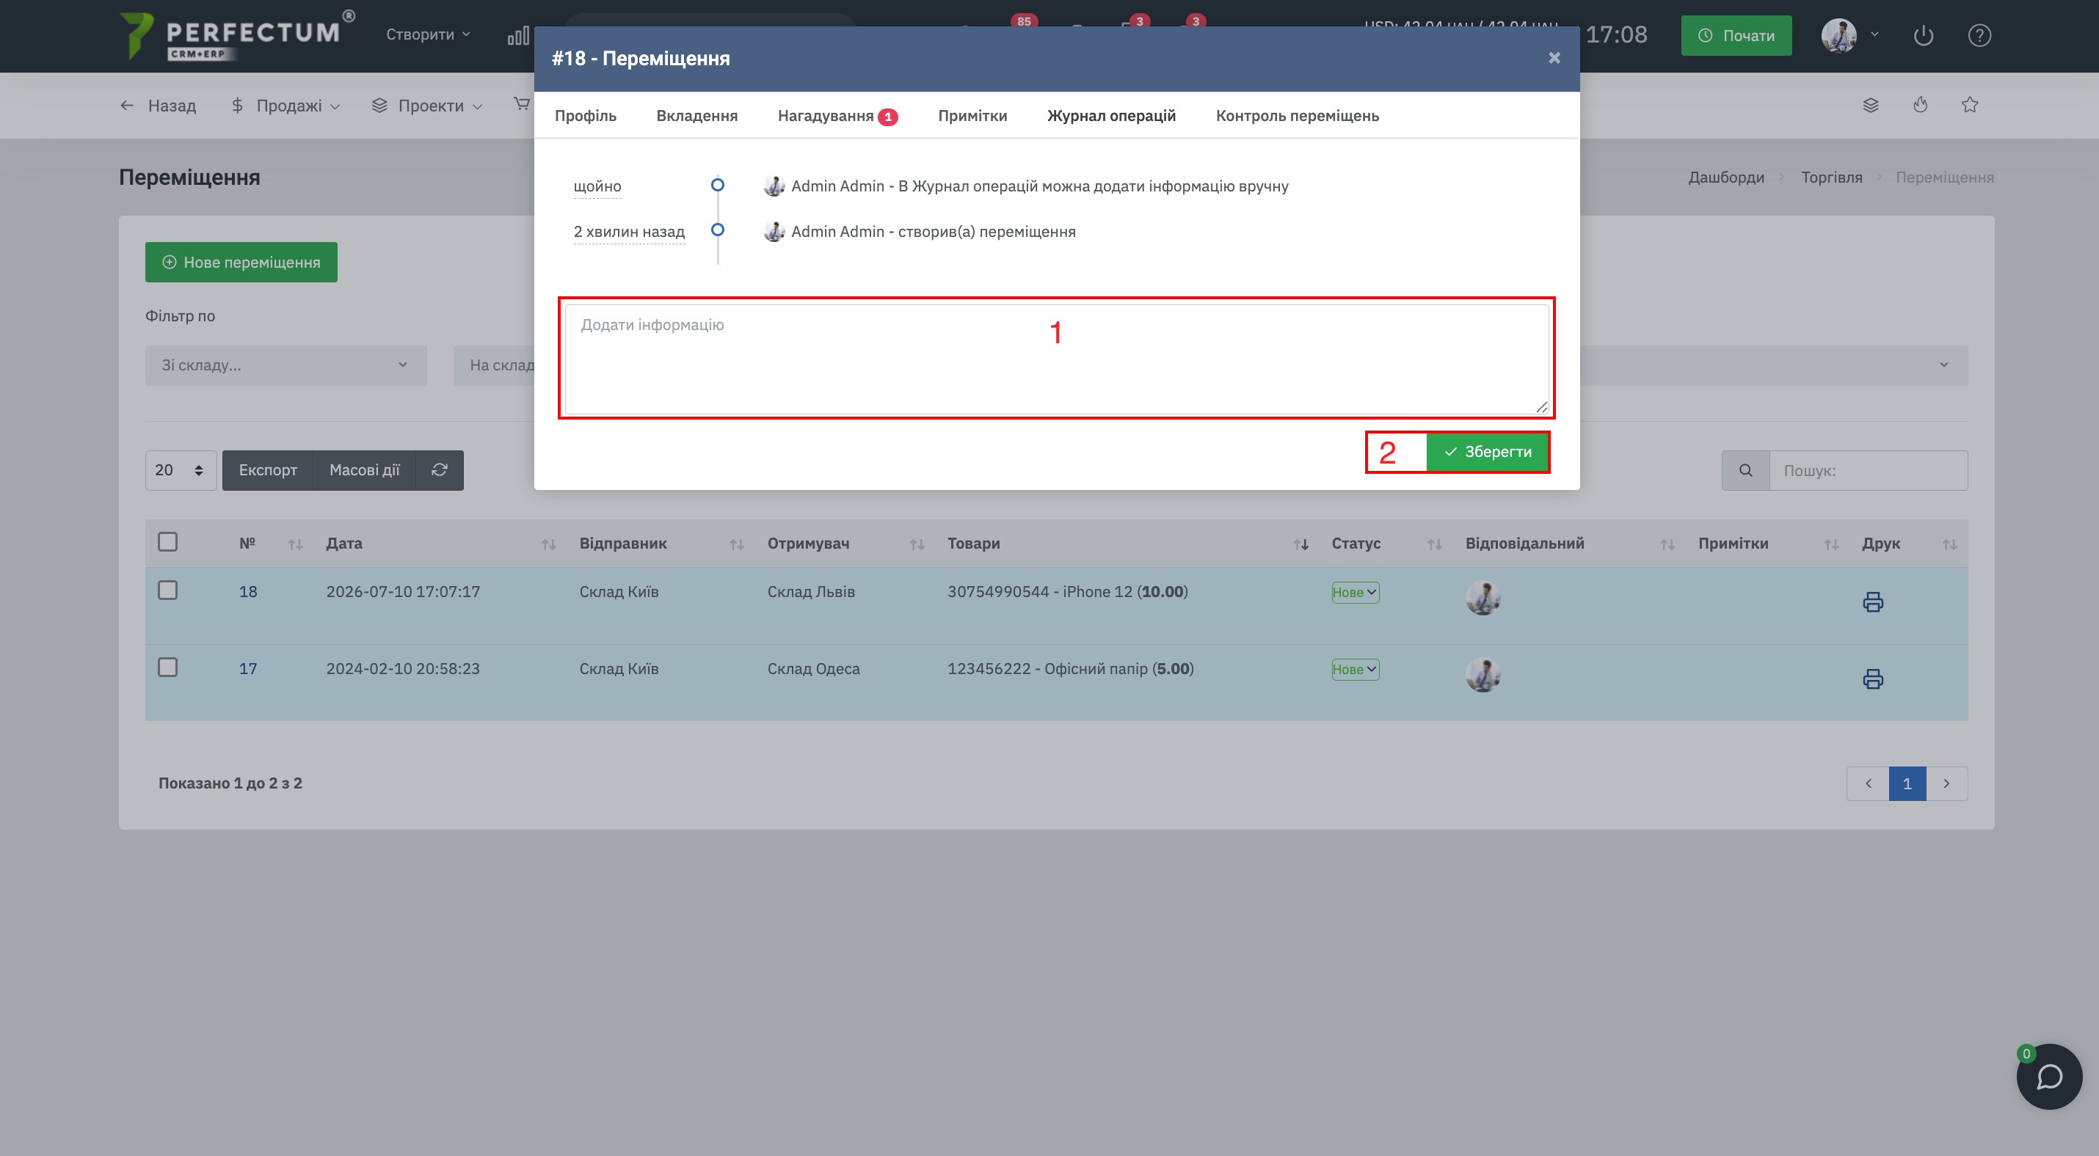Open the statistics bar chart icon
Viewport: 2099px width, 1156px height.
tap(518, 36)
